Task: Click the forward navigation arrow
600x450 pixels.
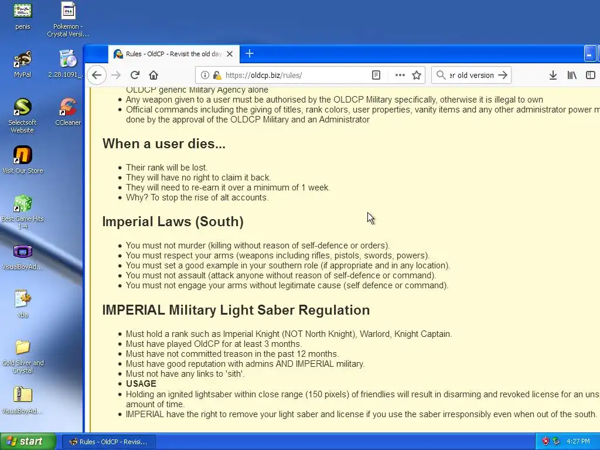Action: coord(116,75)
